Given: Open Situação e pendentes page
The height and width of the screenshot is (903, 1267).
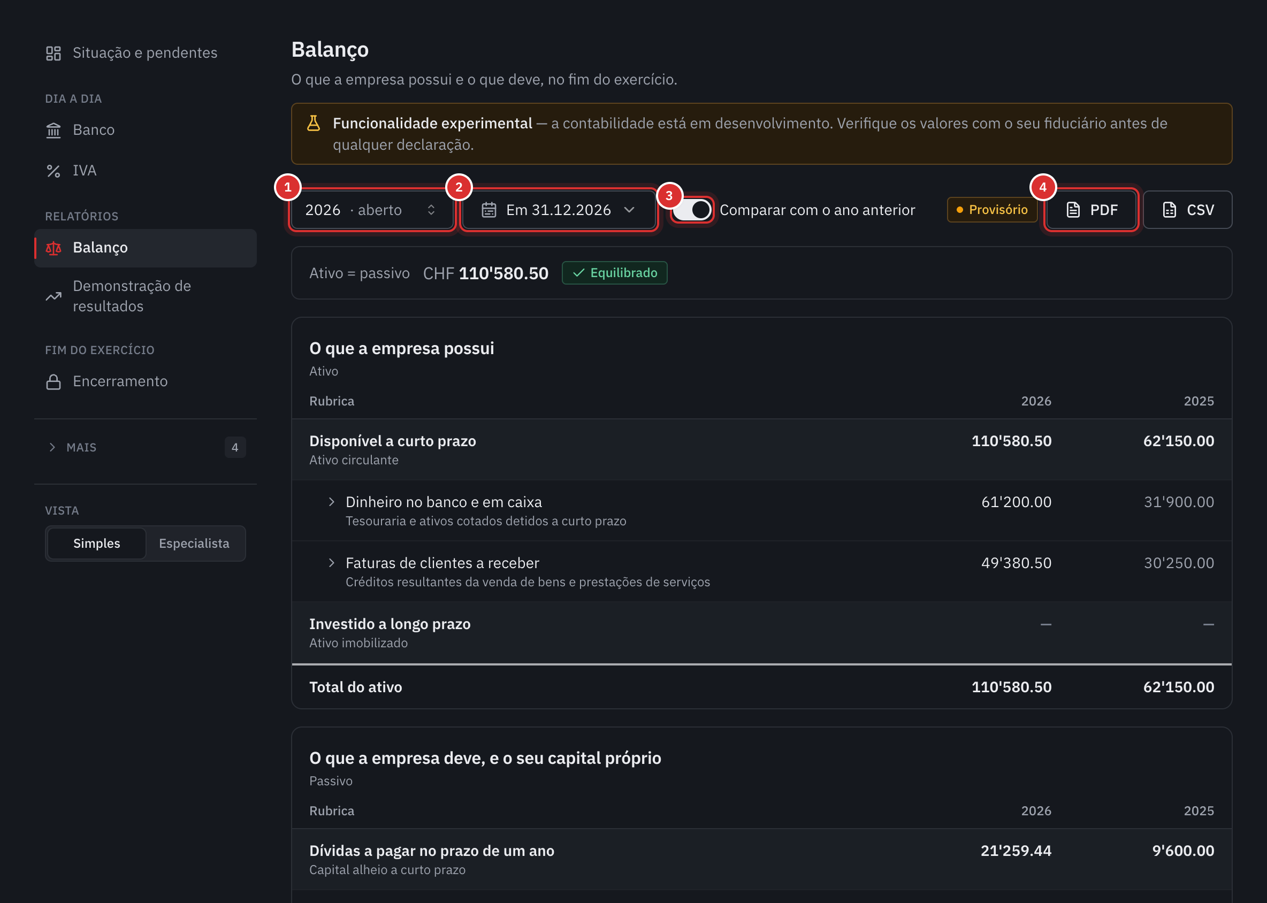Looking at the screenshot, I should click(x=145, y=53).
